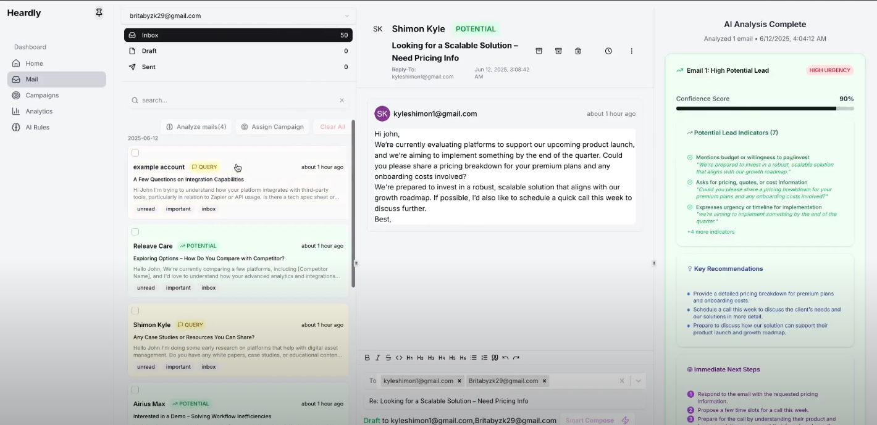Remove recipient kyleshimon1@gmail.com from To field
The width and height of the screenshot is (877, 425).
tap(459, 381)
